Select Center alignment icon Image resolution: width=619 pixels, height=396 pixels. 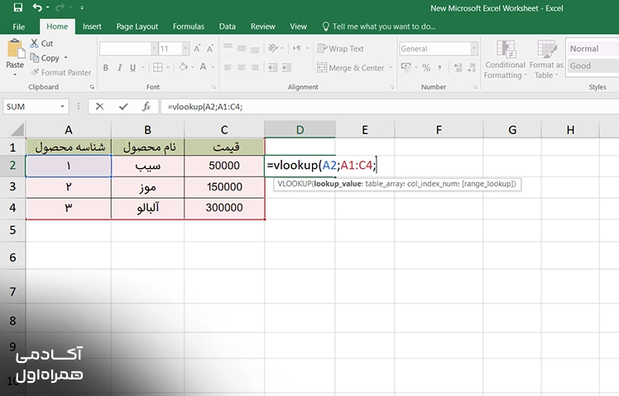[x=241, y=68]
